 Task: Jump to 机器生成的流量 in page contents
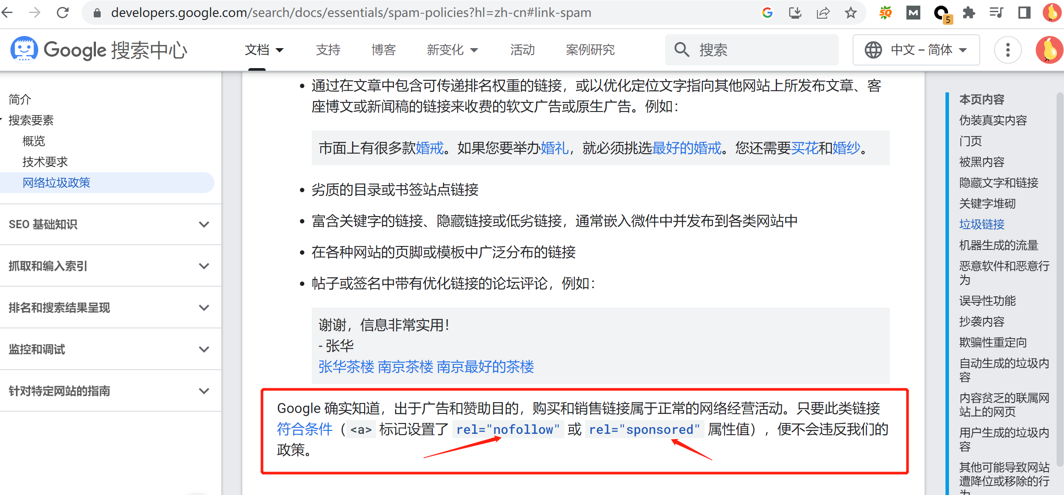point(999,245)
